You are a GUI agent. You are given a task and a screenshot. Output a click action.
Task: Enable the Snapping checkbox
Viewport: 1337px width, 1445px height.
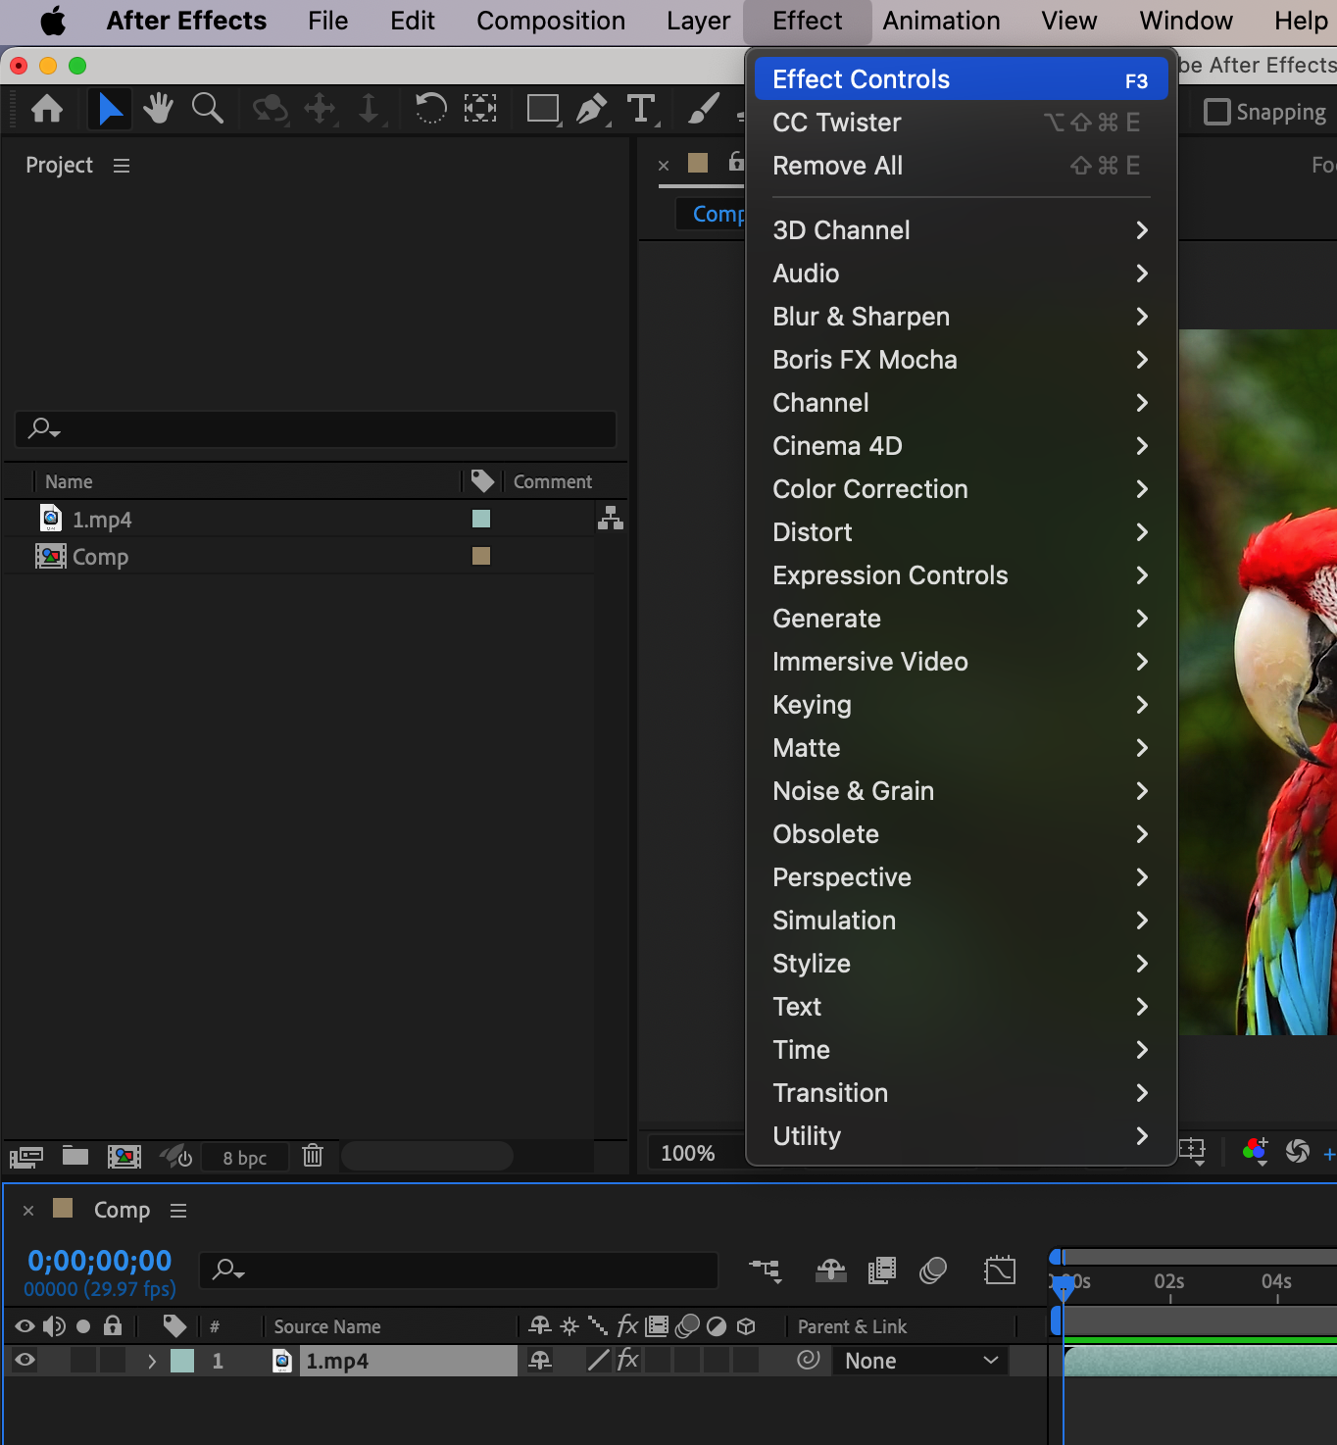coord(1216,112)
